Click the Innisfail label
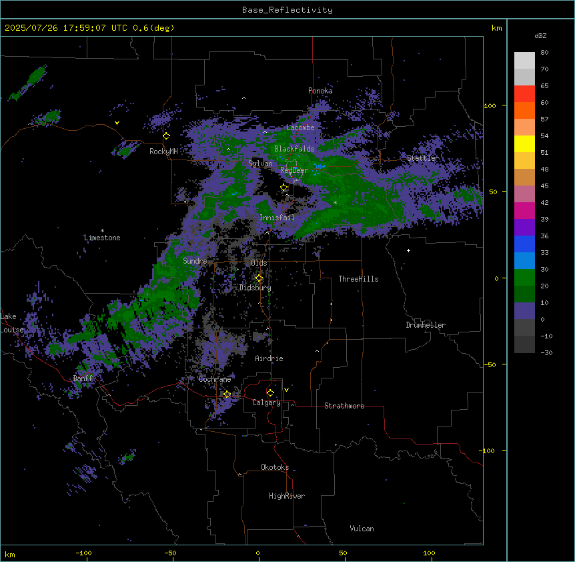Screen dimensions: 575x562 (277, 218)
